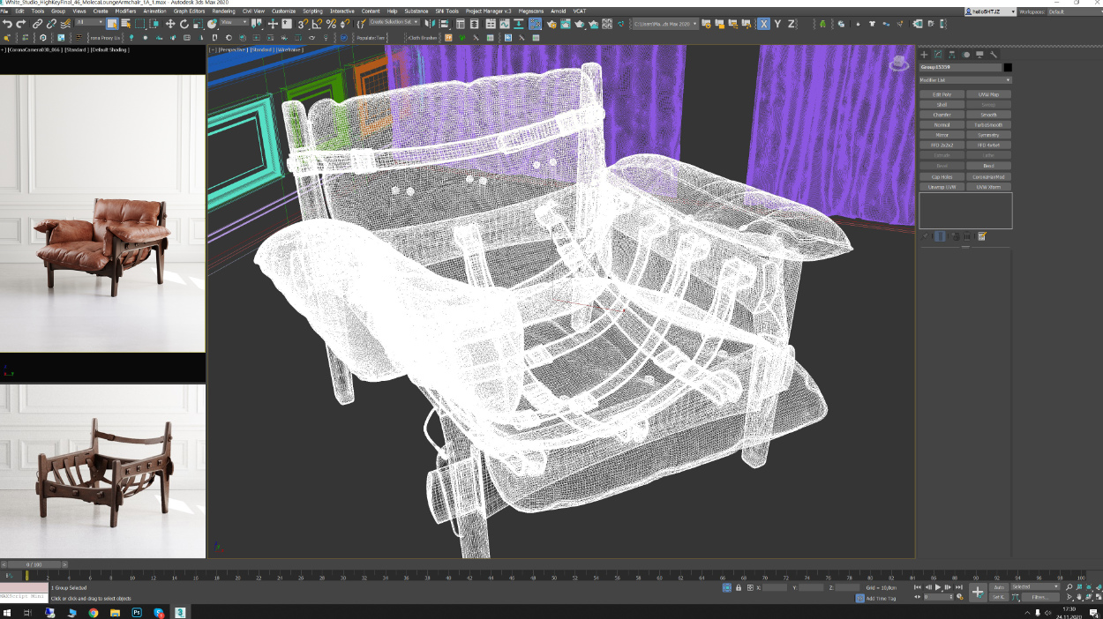Open the Scripting menu
This screenshot has height=619, width=1103.
(x=312, y=11)
